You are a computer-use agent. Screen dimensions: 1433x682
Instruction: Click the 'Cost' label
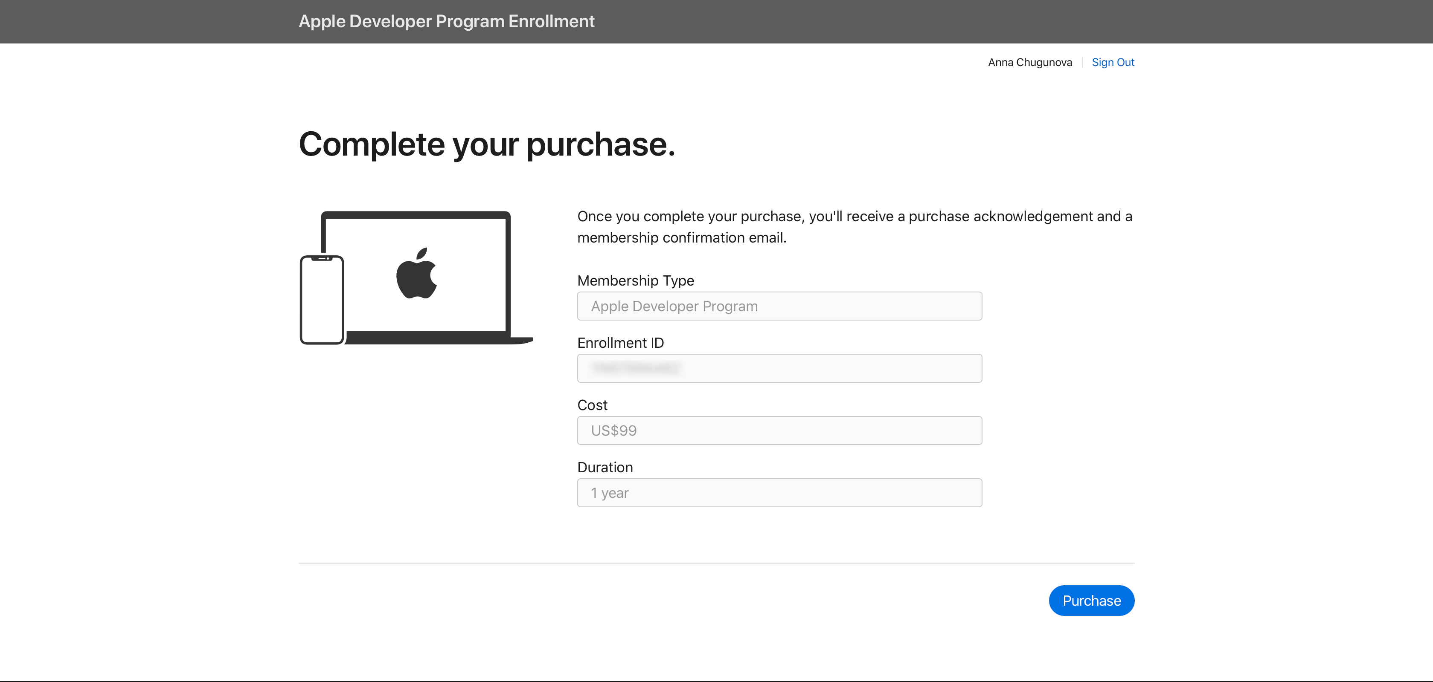point(593,405)
